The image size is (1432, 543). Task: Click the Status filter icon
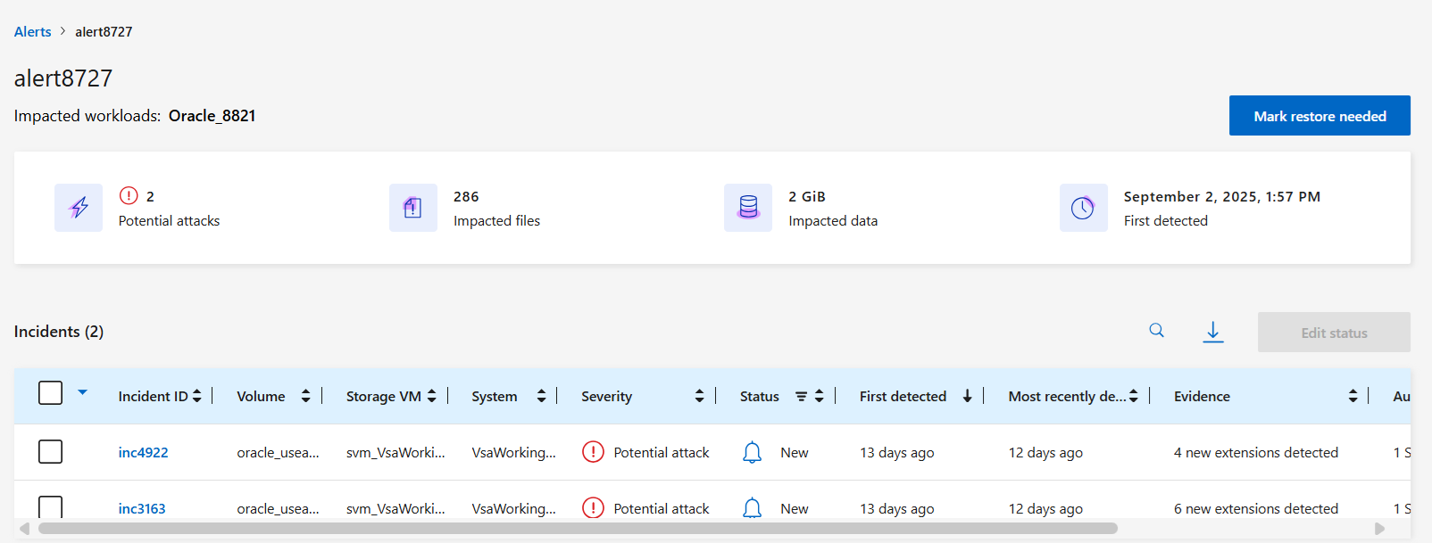[801, 397]
